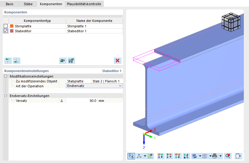This screenshot has height=163, width=249.
Task: Click the navigation view cube
Action: [x=231, y=22]
